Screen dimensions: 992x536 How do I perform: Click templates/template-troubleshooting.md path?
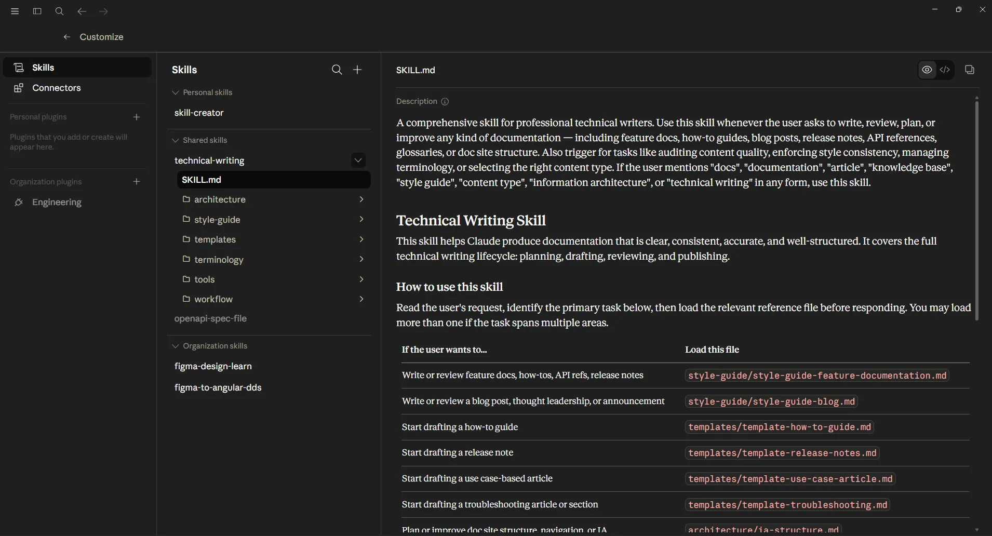[787, 505]
